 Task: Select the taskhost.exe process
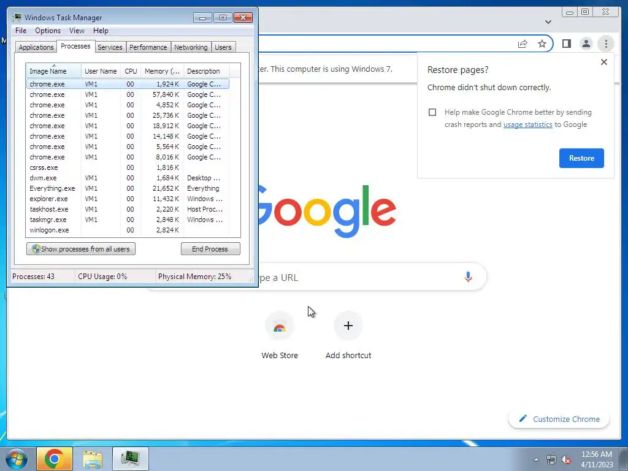(128, 209)
